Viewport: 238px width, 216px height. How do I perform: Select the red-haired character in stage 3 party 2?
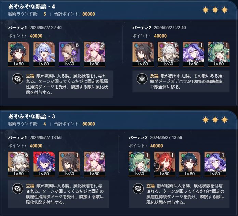tap(165, 164)
